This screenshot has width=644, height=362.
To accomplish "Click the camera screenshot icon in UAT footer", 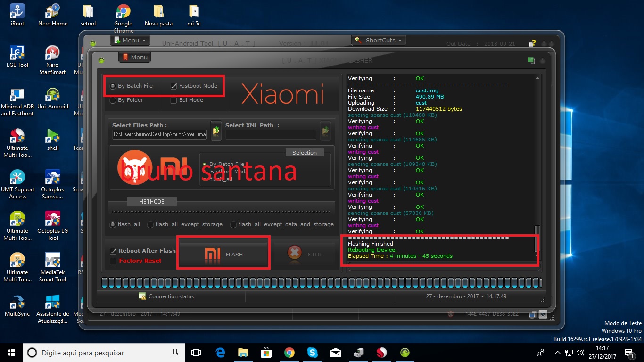I will tap(543, 314).
